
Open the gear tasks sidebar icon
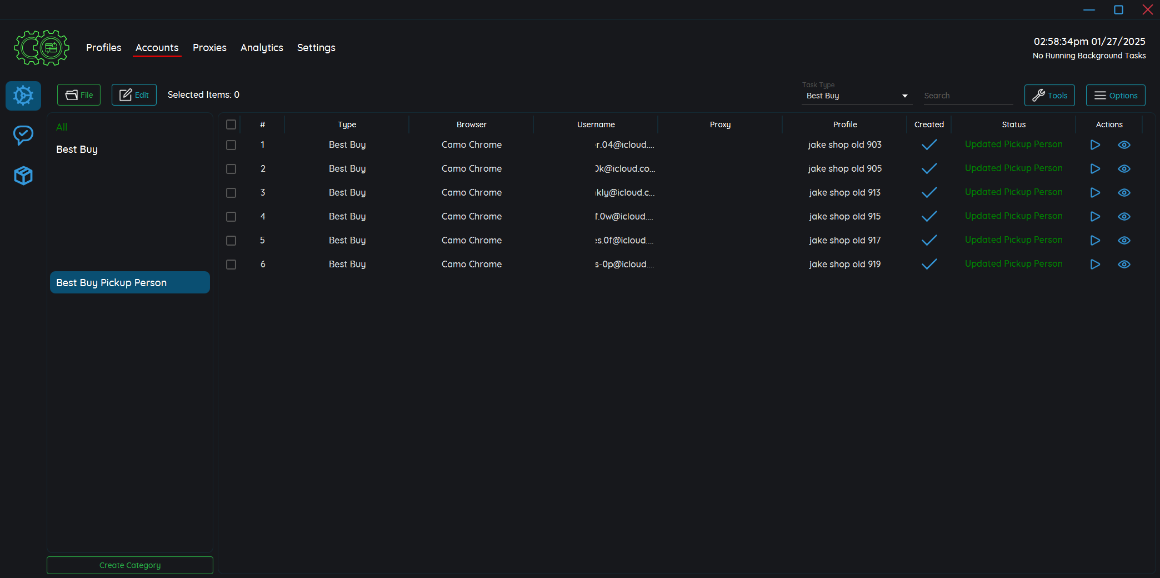coord(23,96)
